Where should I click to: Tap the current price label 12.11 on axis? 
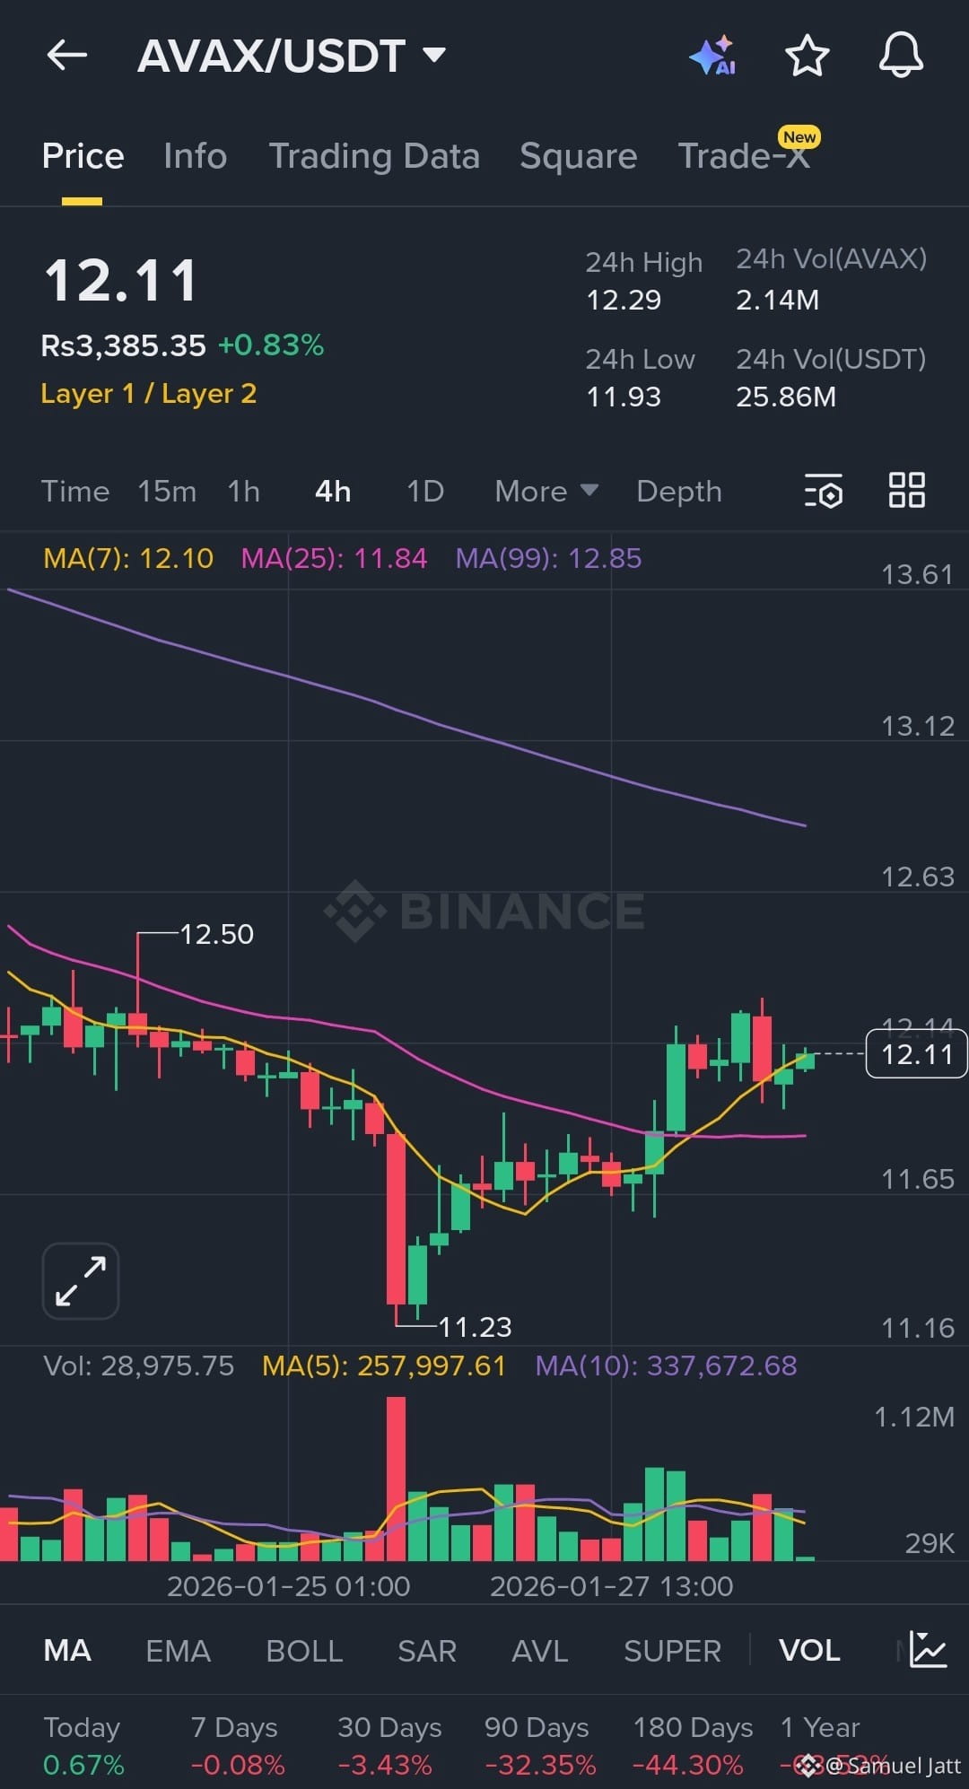916,1053
